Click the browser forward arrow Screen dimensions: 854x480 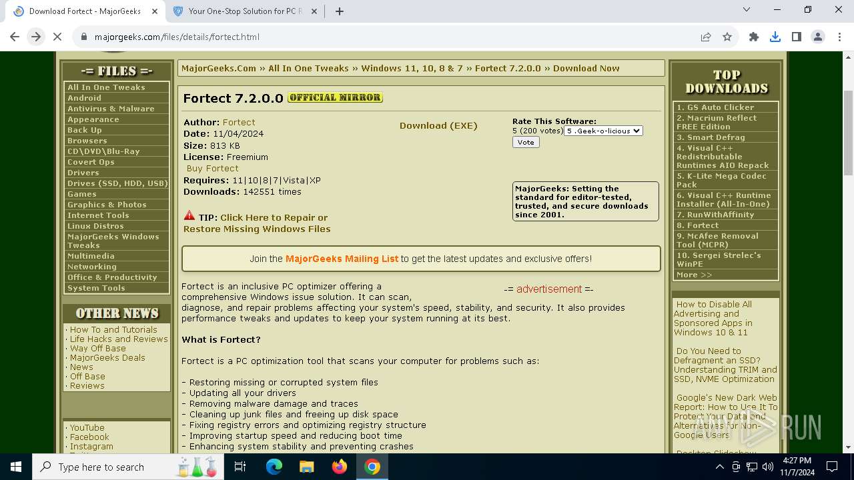coord(36,37)
